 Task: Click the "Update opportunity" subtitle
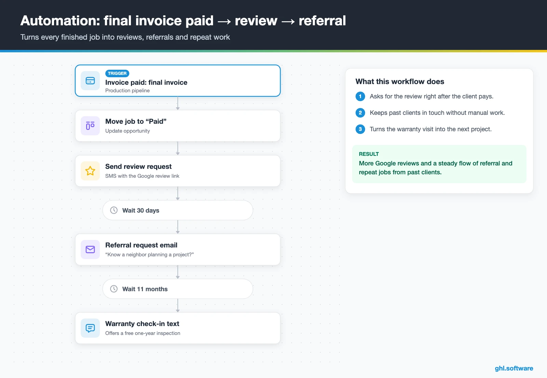click(128, 131)
